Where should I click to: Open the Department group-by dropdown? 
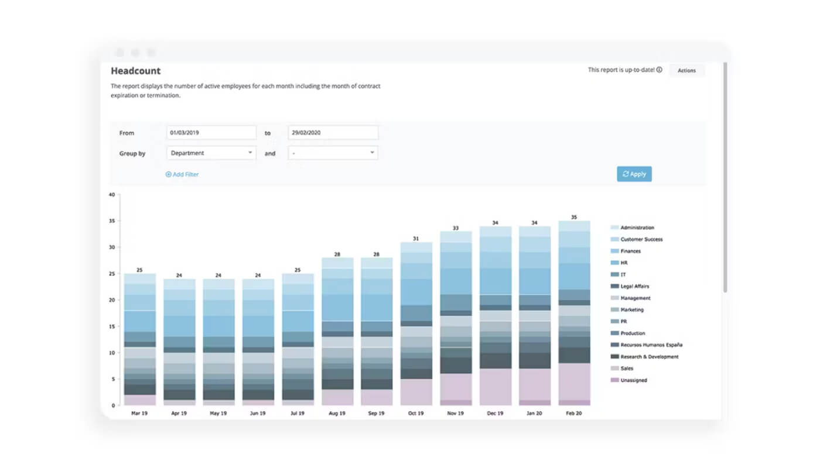211,153
